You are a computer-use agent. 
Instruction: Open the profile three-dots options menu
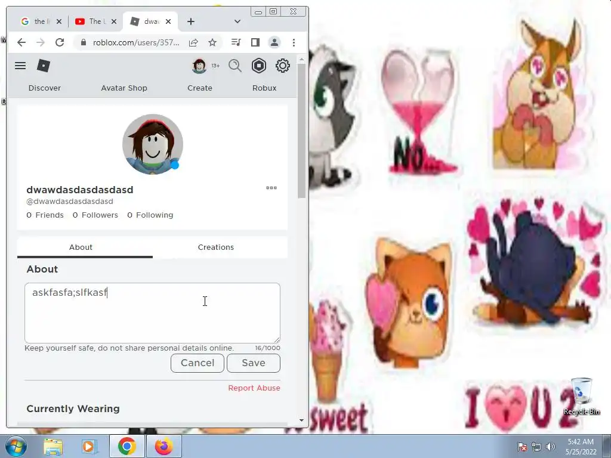point(271,188)
